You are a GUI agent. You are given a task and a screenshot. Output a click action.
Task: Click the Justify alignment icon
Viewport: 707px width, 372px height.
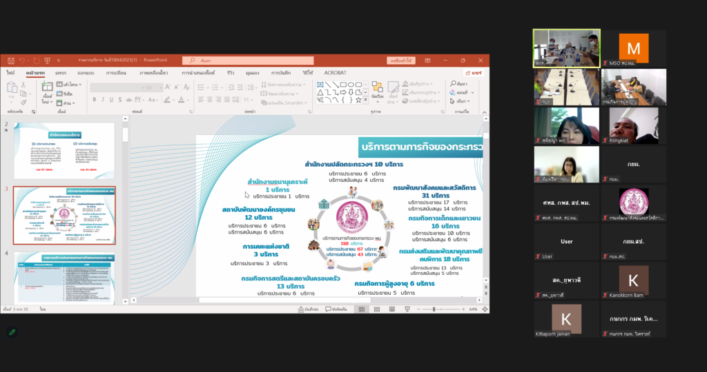(226, 100)
